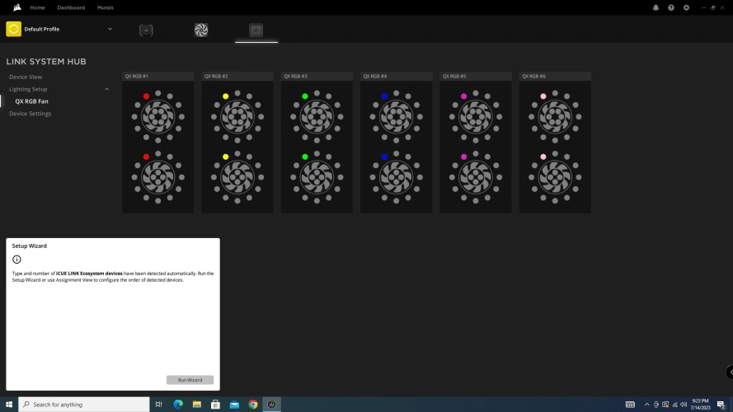Image resolution: width=733 pixels, height=412 pixels.
Task: Select Device View in the sidebar
Action: coord(26,77)
